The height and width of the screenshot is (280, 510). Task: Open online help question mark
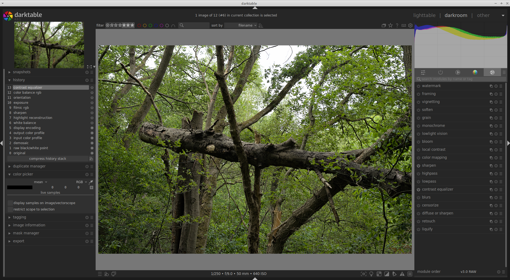point(397,25)
